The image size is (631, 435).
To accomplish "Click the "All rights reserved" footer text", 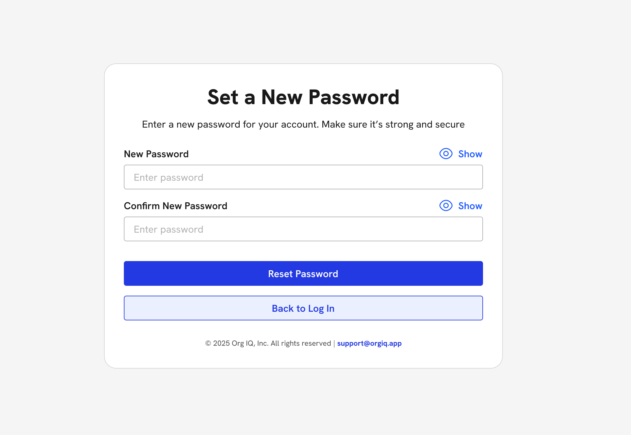I will pos(301,344).
